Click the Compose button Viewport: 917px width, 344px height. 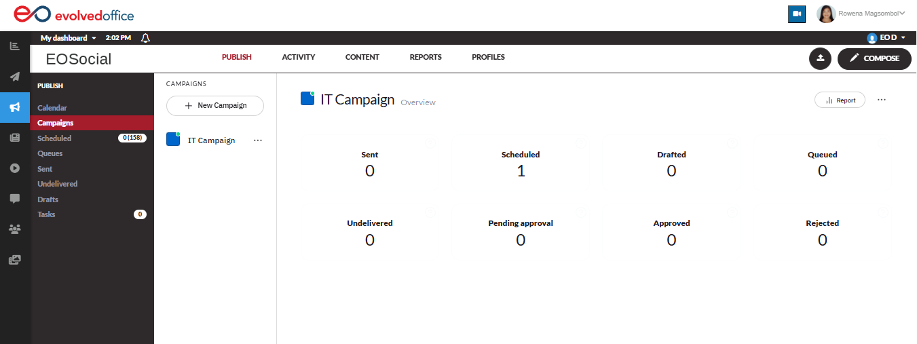pyautogui.click(x=874, y=58)
